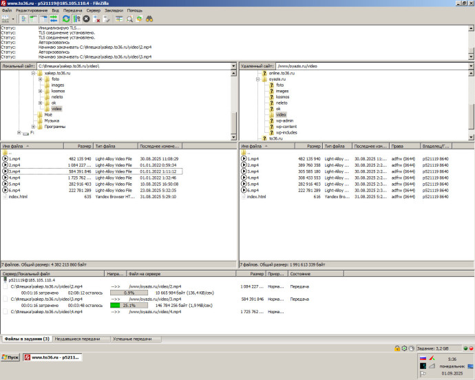This screenshot has height=380, width=475.
Task: Click the local path input field
Action: [134, 66]
